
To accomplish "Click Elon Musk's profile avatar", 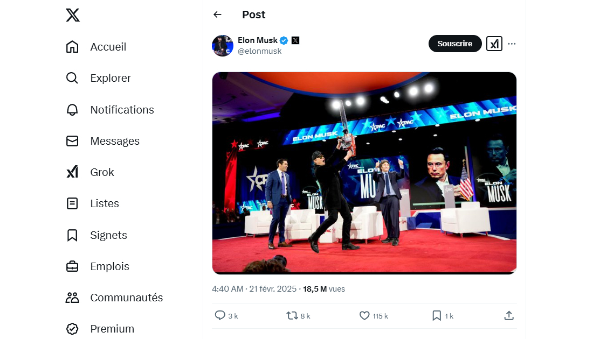I will click(x=222, y=46).
